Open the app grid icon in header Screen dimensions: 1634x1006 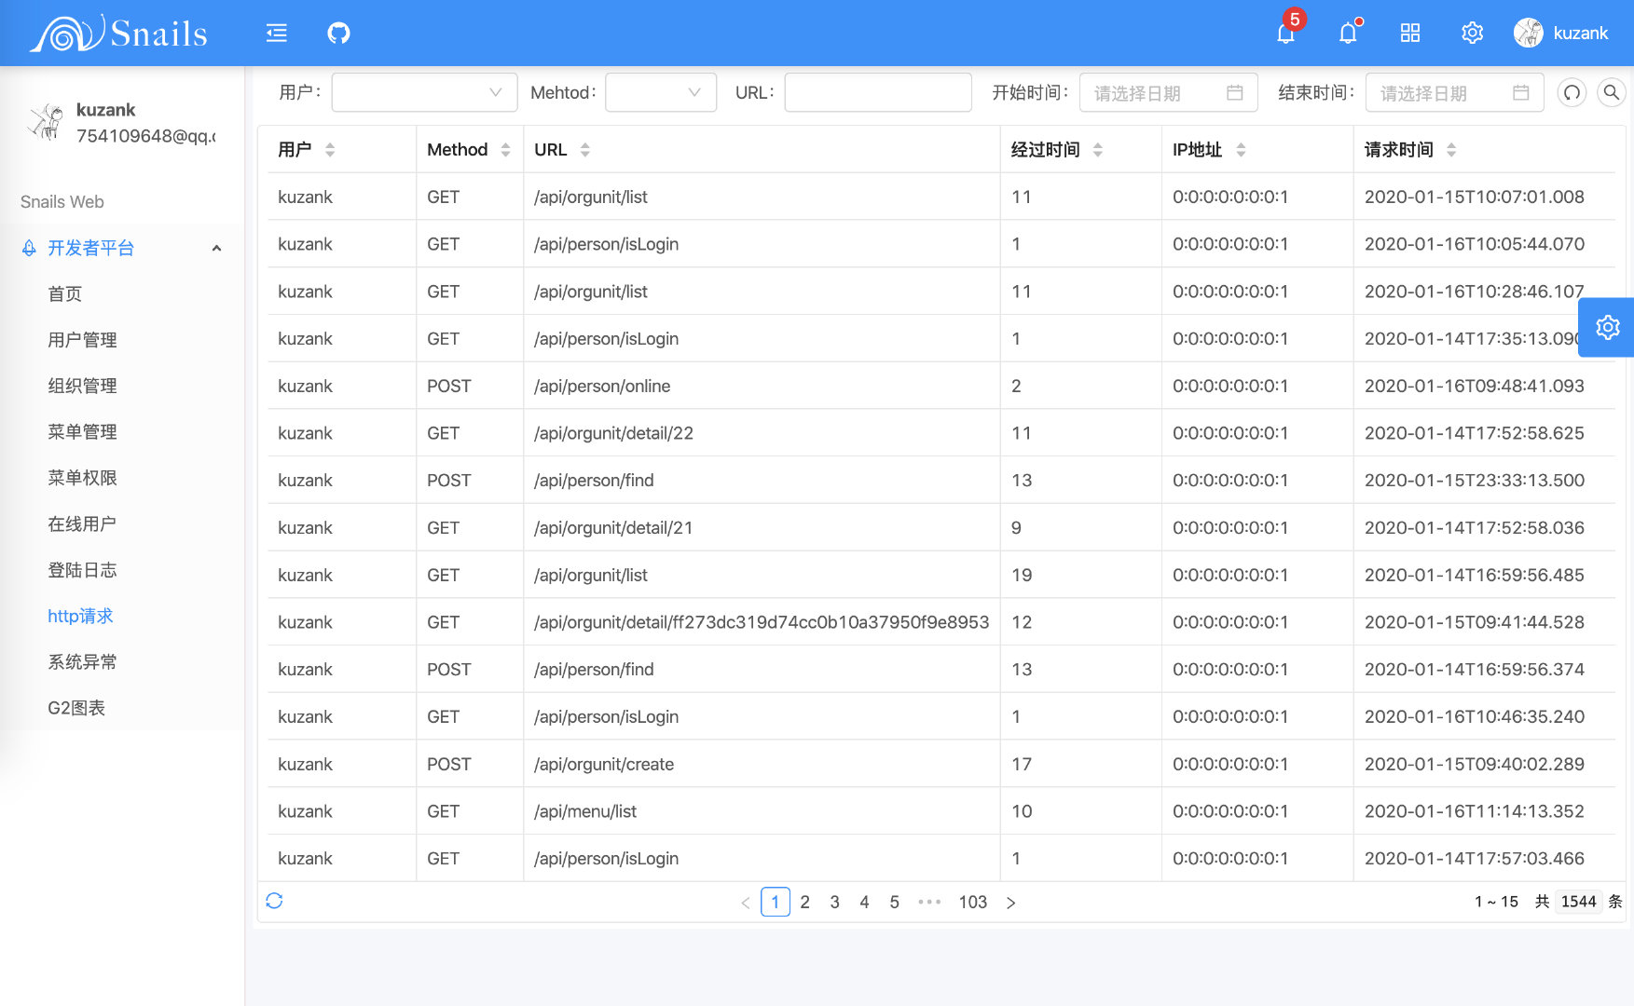click(1410, 34)
